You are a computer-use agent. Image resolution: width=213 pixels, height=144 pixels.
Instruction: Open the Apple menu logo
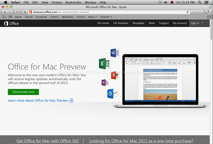(x=6, y=2)
